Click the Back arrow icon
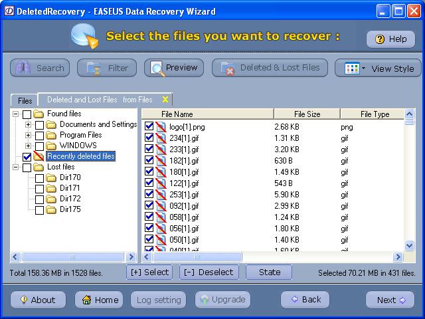Screen dimensions: 425x319 [x=294, y=299]
